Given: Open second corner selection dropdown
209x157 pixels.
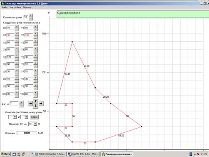Looking at the screenshot, I should tap(26, 117).
